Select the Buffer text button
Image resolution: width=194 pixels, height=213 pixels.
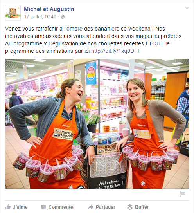(142, 207)
